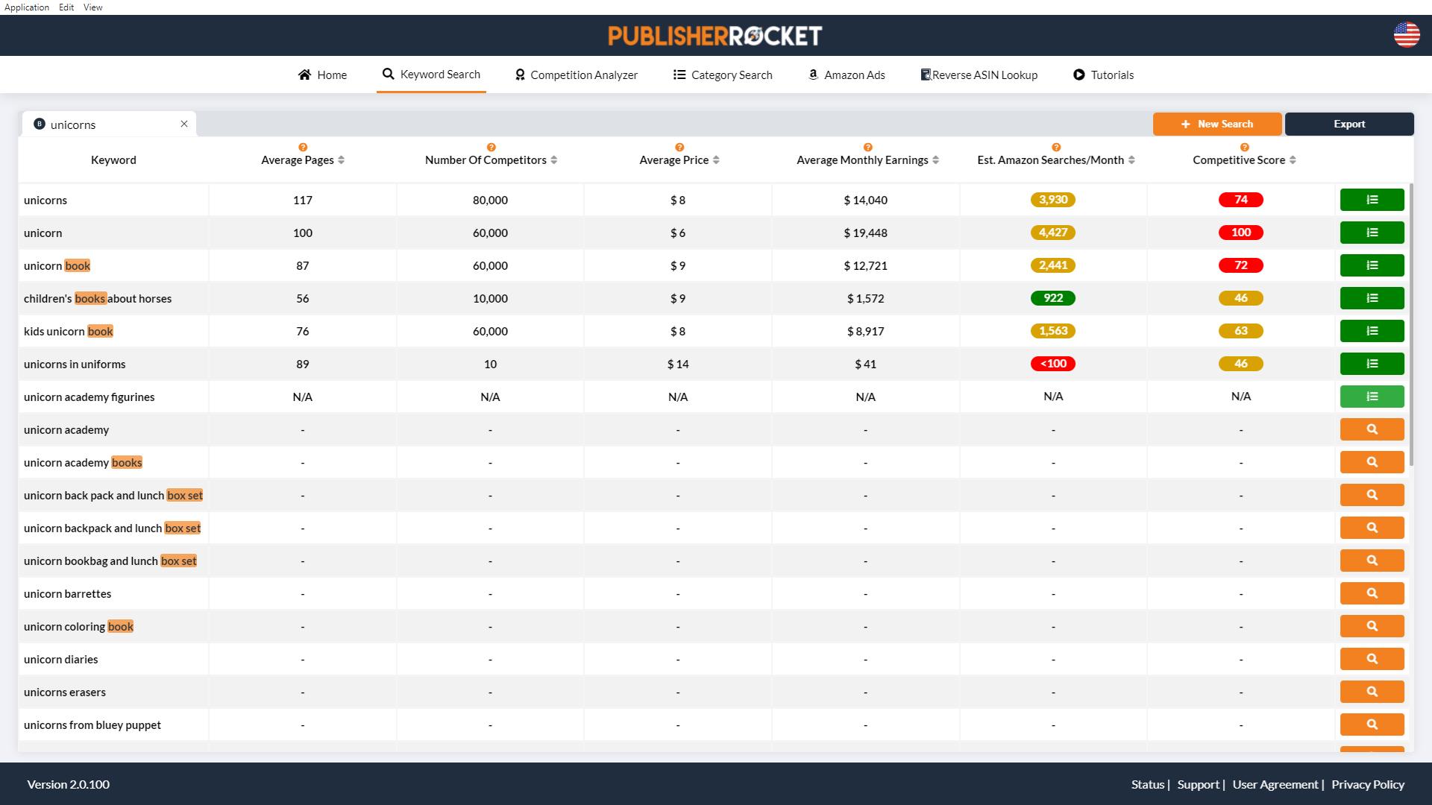Viewport: 1432px width, 805px height.
Task: Show help for Average Pages column
Action: point(303,148)
